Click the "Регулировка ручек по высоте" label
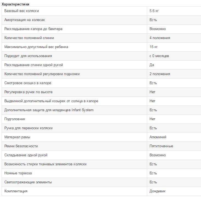Screen dimensions: 201x197 [x=28, y=92]
